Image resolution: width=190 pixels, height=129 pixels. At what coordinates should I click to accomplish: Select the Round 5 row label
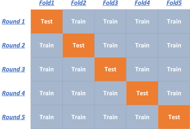pyautogui.click(x=14, y=117)
